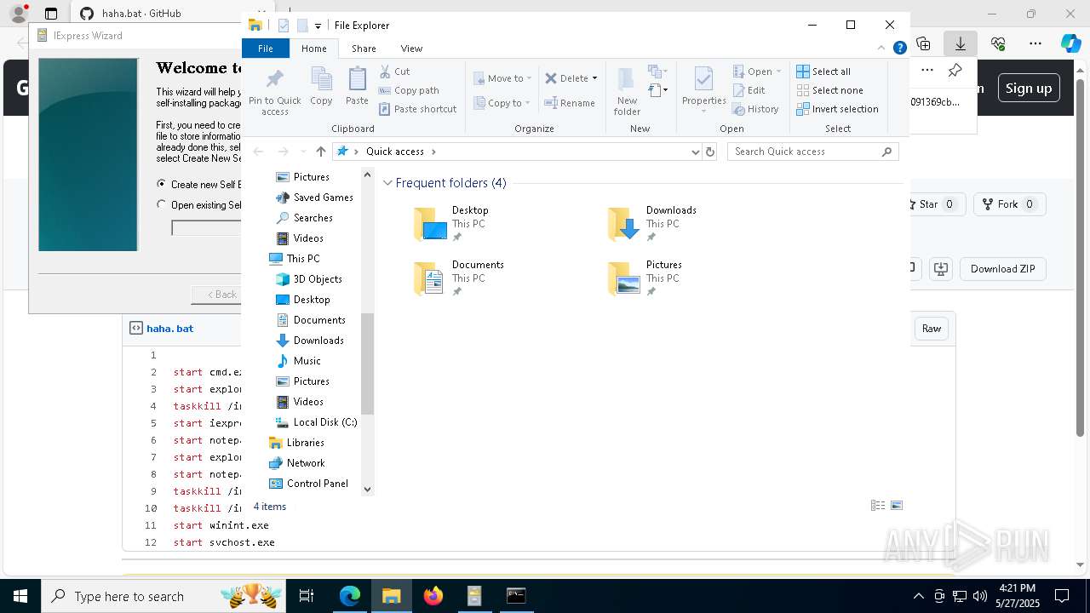Click Task View taskbar icon
The width and height of the screenshot is (1090, 613).
click(x=307, y=596)
